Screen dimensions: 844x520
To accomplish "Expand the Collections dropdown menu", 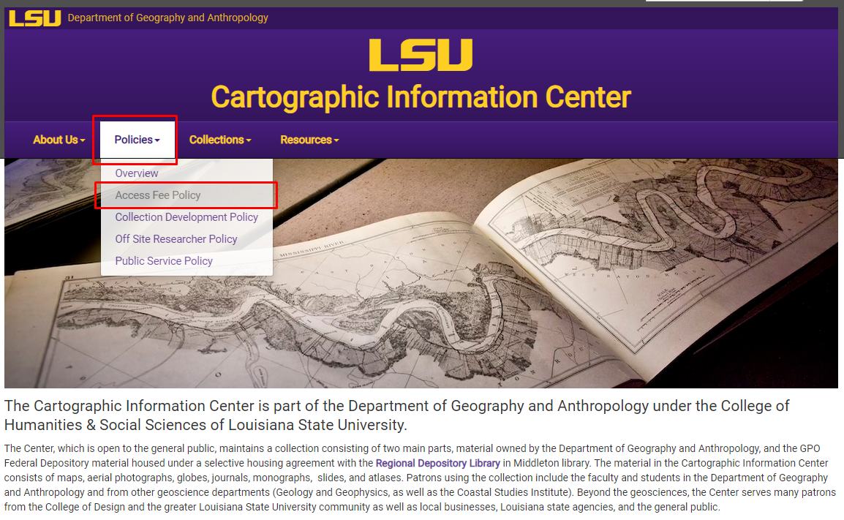I will click(220, 140).
